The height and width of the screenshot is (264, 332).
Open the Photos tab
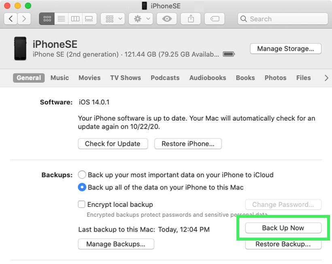click(275, 78)
